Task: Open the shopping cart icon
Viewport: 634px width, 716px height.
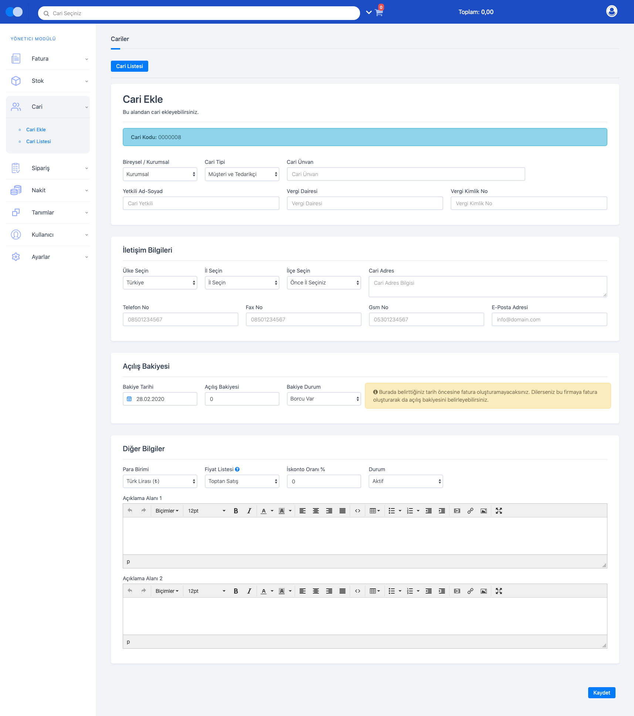Action: pos(379,12)
